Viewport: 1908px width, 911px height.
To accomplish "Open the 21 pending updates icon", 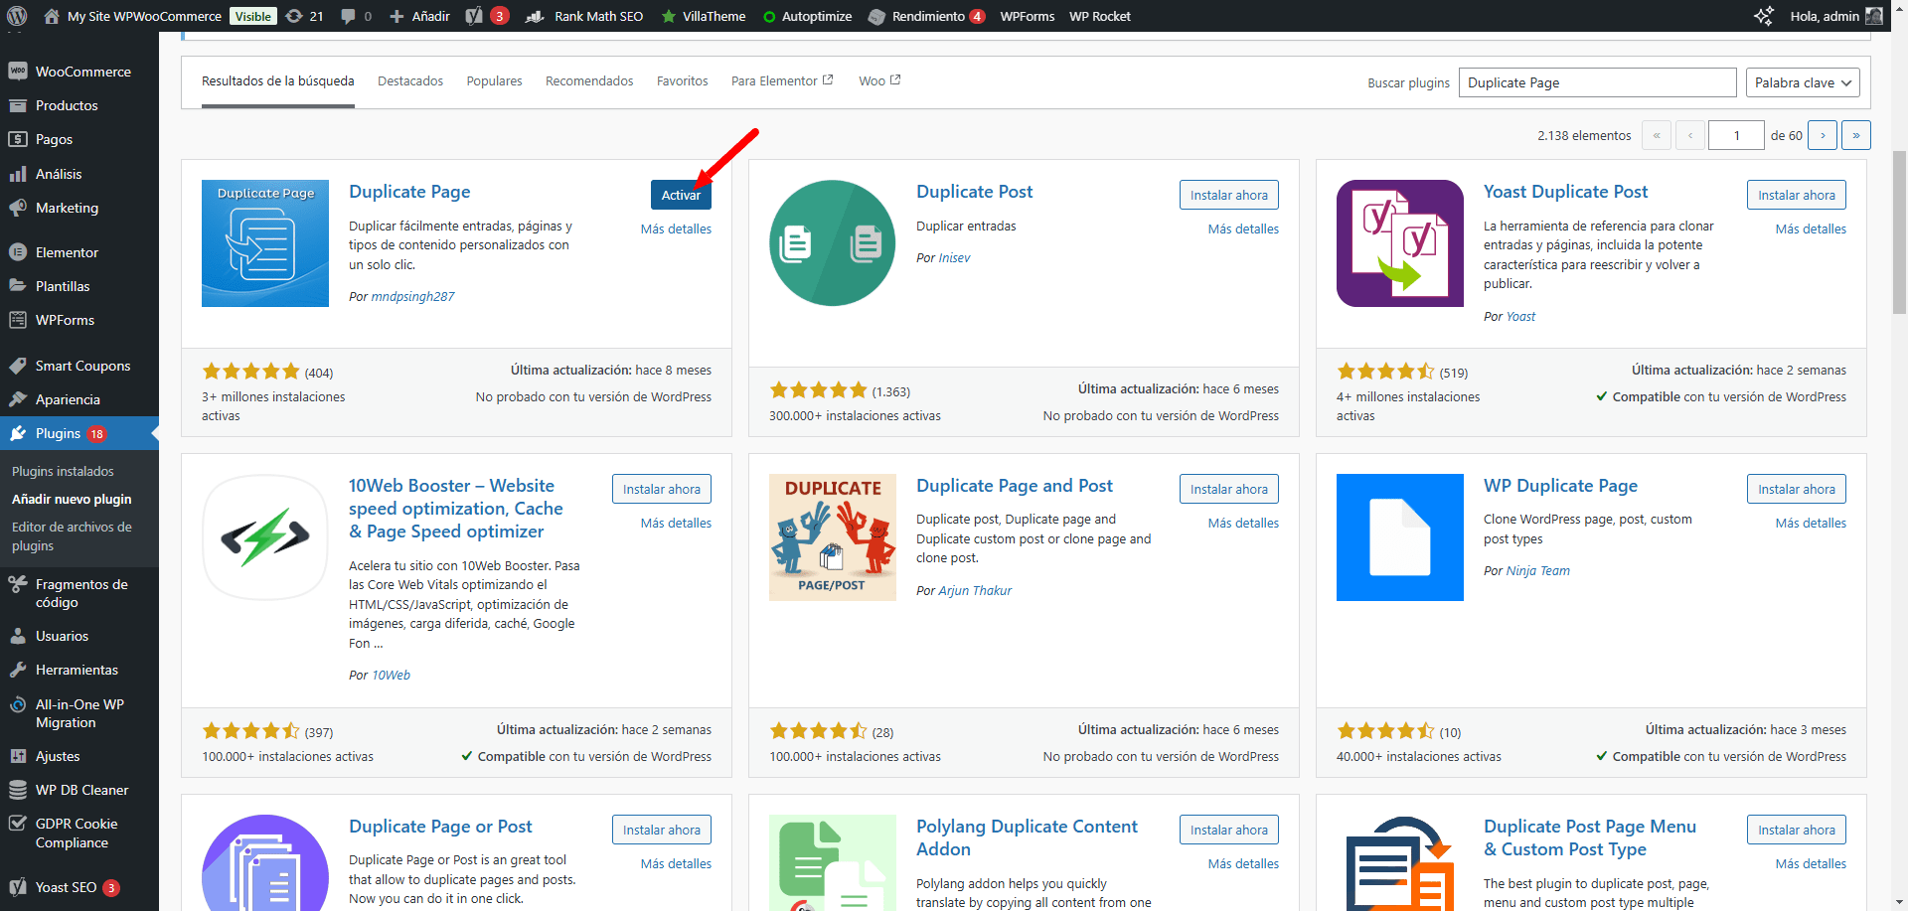I will 304,16.
